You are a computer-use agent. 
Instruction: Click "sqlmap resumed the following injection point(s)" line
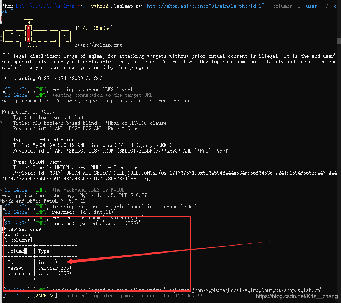(97, 101)
